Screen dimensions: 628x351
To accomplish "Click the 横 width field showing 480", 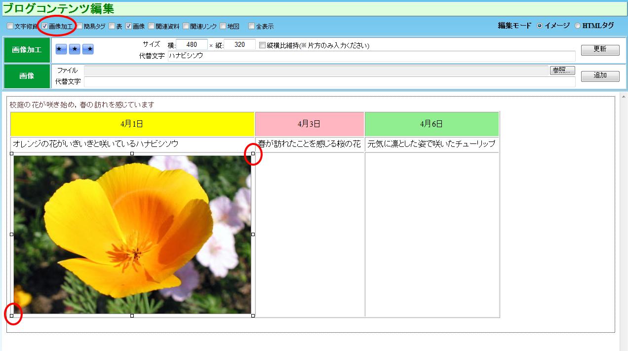I will [x=192, y=45].
